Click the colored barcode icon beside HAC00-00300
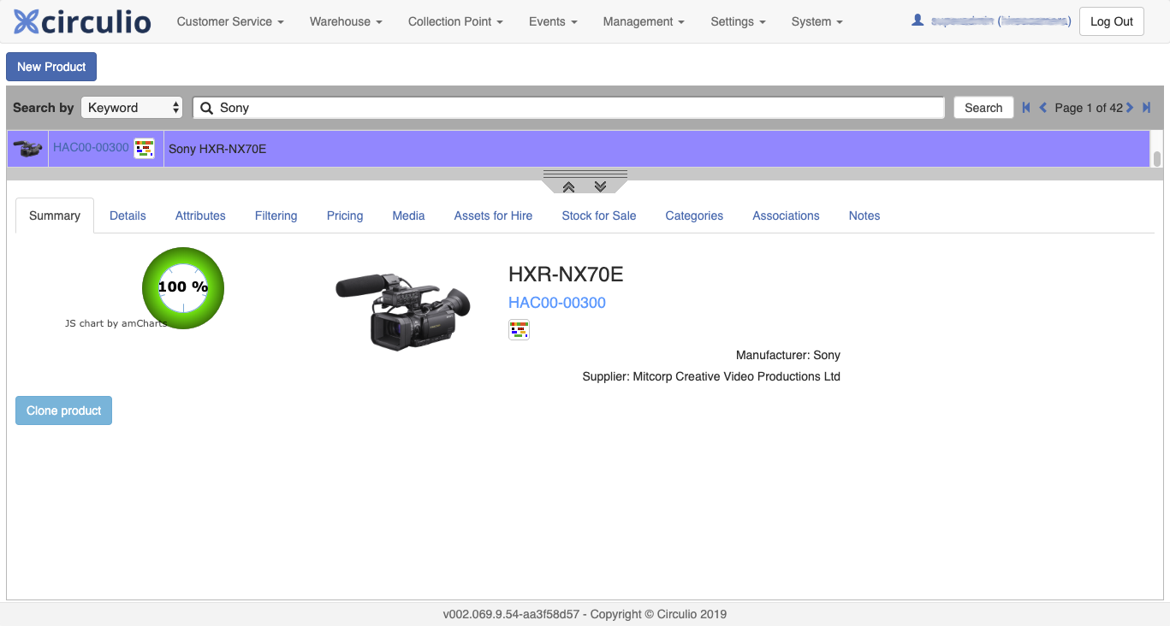 145,147
